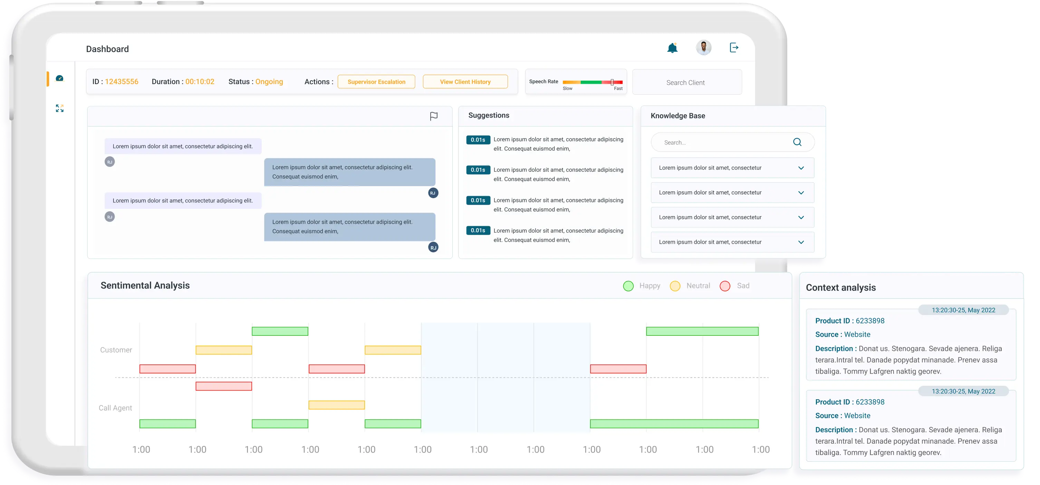Click the user profile avatar
The image size is (1040, 485).
704,48
